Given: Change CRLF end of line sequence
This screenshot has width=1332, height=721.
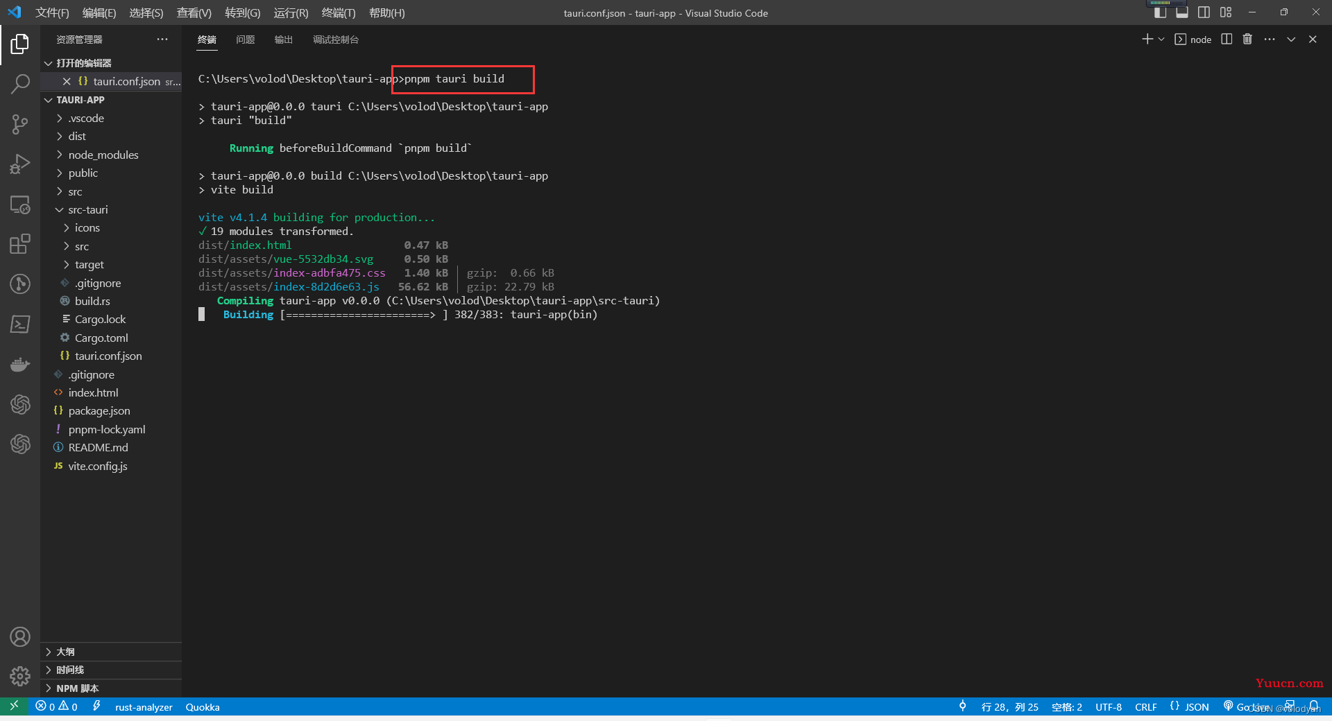Looking at the screenshot, I should 1146,707.
